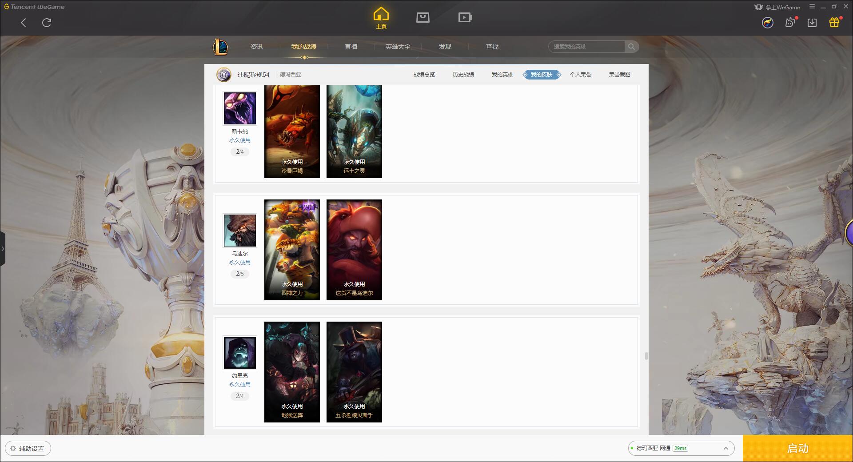This screenshot has height=462, width=853.
Task: Click the search magnifier button
Action: [631, 47]
